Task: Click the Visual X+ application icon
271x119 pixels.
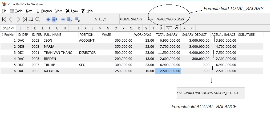Action: [x=4, y=4]
